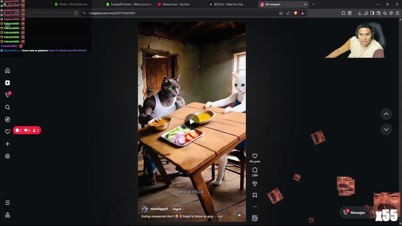Screen dimensions: 402x226
Task: Open the Meta apps grid icon
Action: (x=8, y=215)
